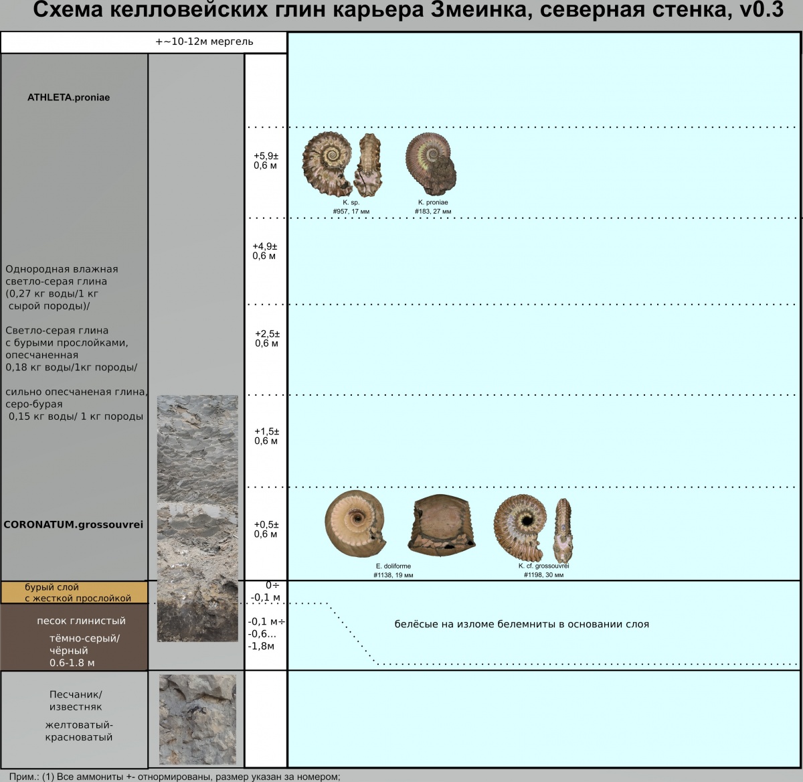
Task: Click the '+4,9± 0,6 м' height label
Action: pyautogui.click(x=265, y=251)
